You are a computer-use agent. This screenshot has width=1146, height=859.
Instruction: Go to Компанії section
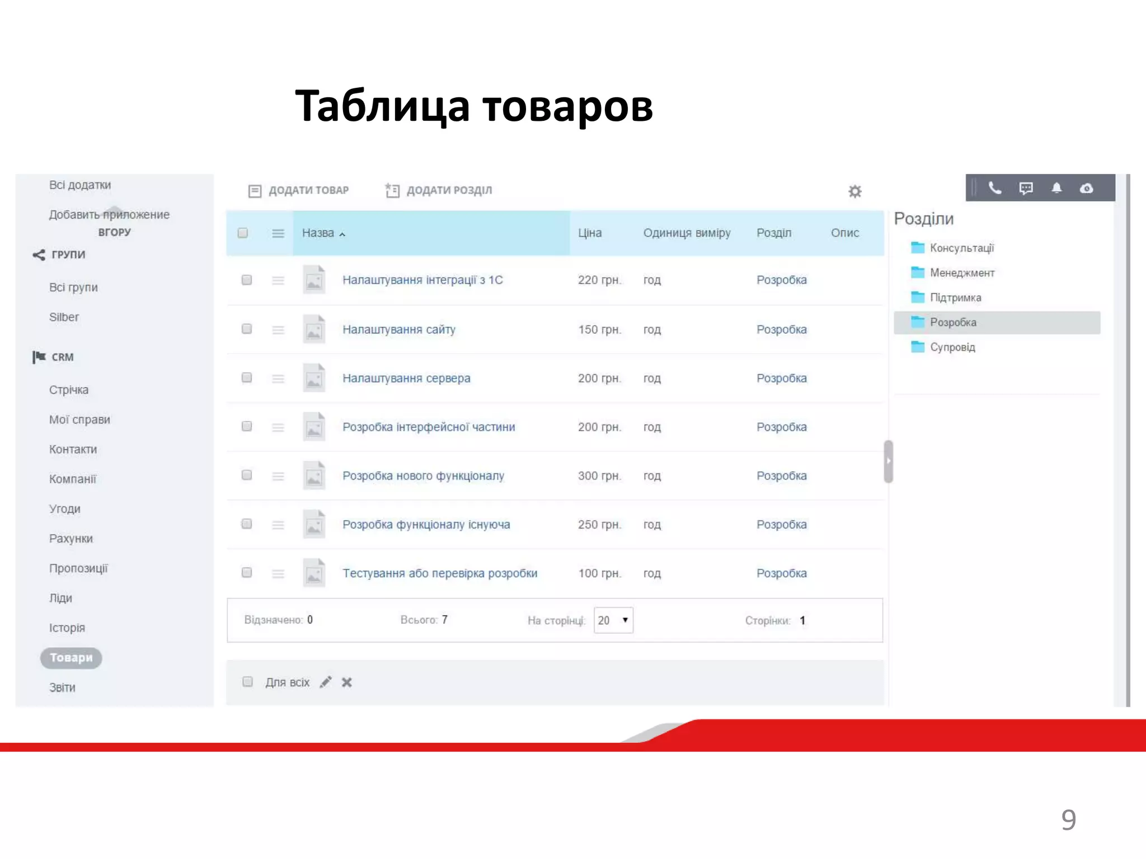[73, 479]
